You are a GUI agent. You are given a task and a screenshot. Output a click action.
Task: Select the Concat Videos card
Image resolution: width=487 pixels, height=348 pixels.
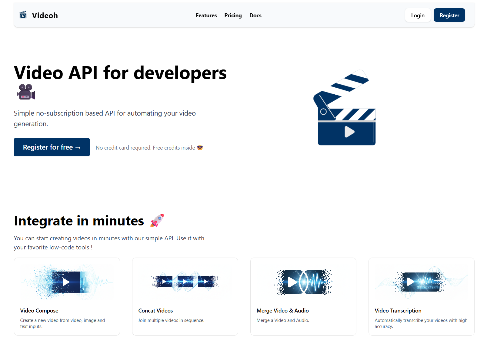[x=185, y=296]
